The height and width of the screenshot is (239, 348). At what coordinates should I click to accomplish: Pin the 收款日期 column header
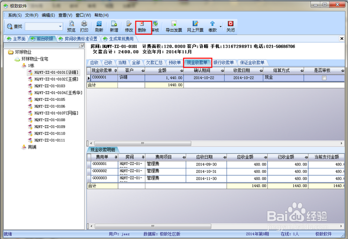[261, 71]
